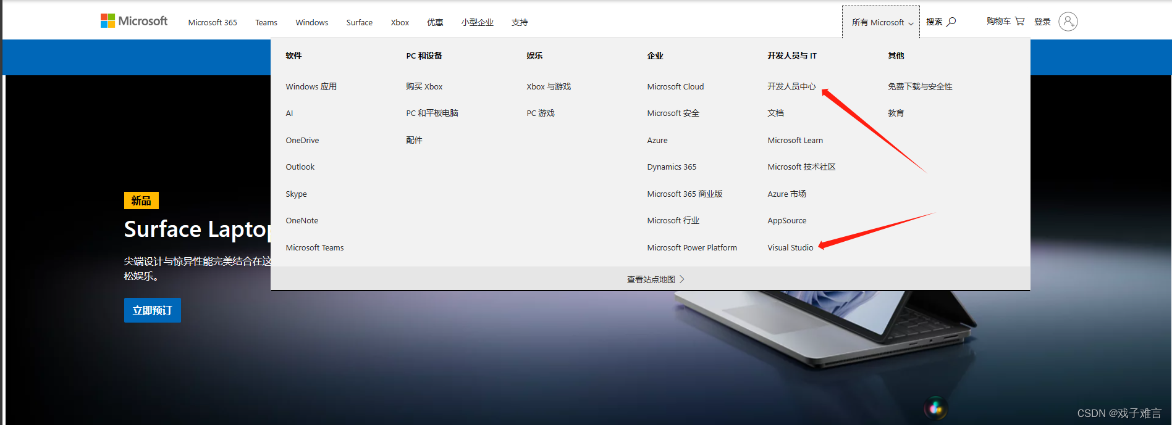
Task: Click the Microsoft logo
Action: coord(134,21)
